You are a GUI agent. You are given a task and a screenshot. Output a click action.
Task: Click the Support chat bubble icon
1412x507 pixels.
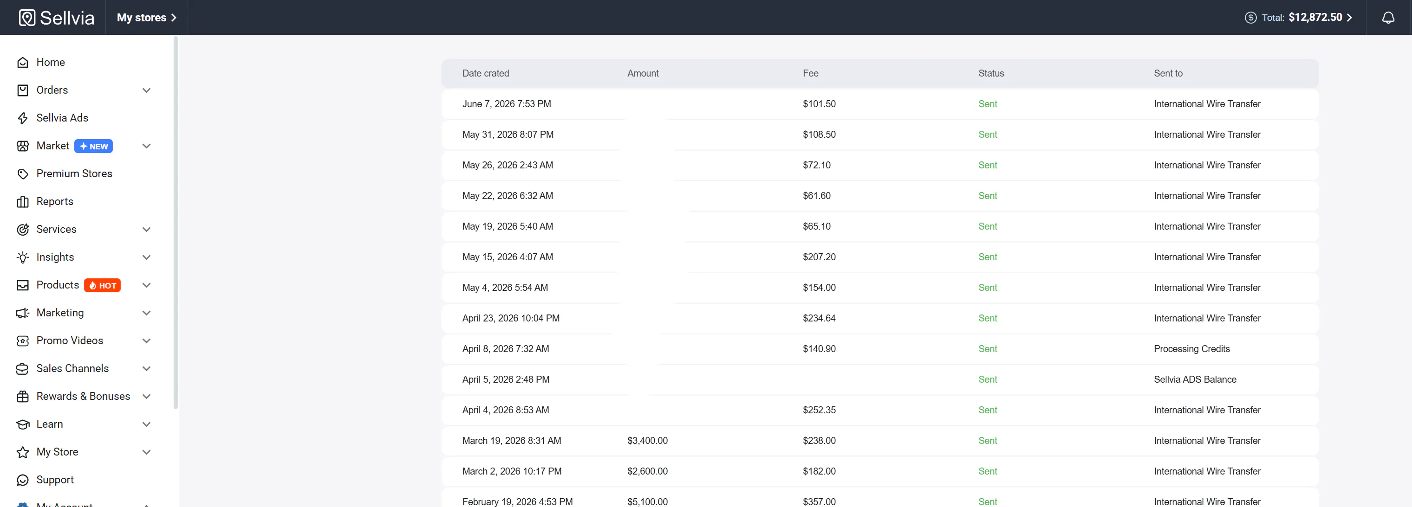(x=22, y=480)
